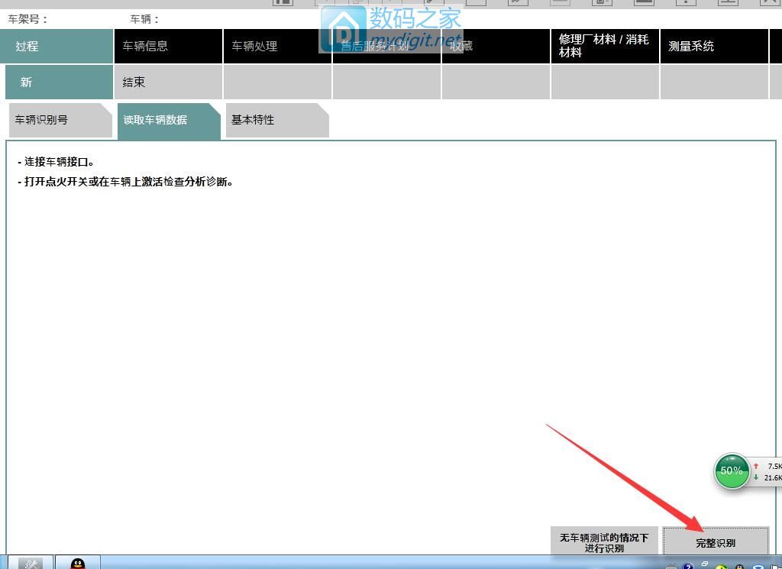Go to the 车辆识别号 tab

tap(60, 120)
